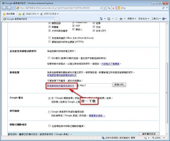The image size is (170, 141).
Task: Expand the Print button dropdown arrow
Action: [x=125, y=19]
